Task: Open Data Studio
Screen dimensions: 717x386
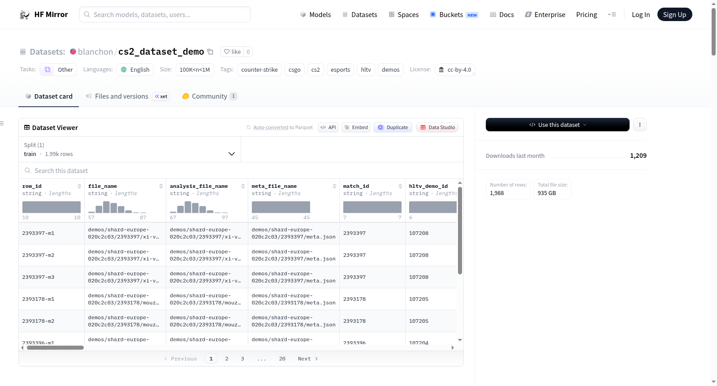Action: coord(437,127)
